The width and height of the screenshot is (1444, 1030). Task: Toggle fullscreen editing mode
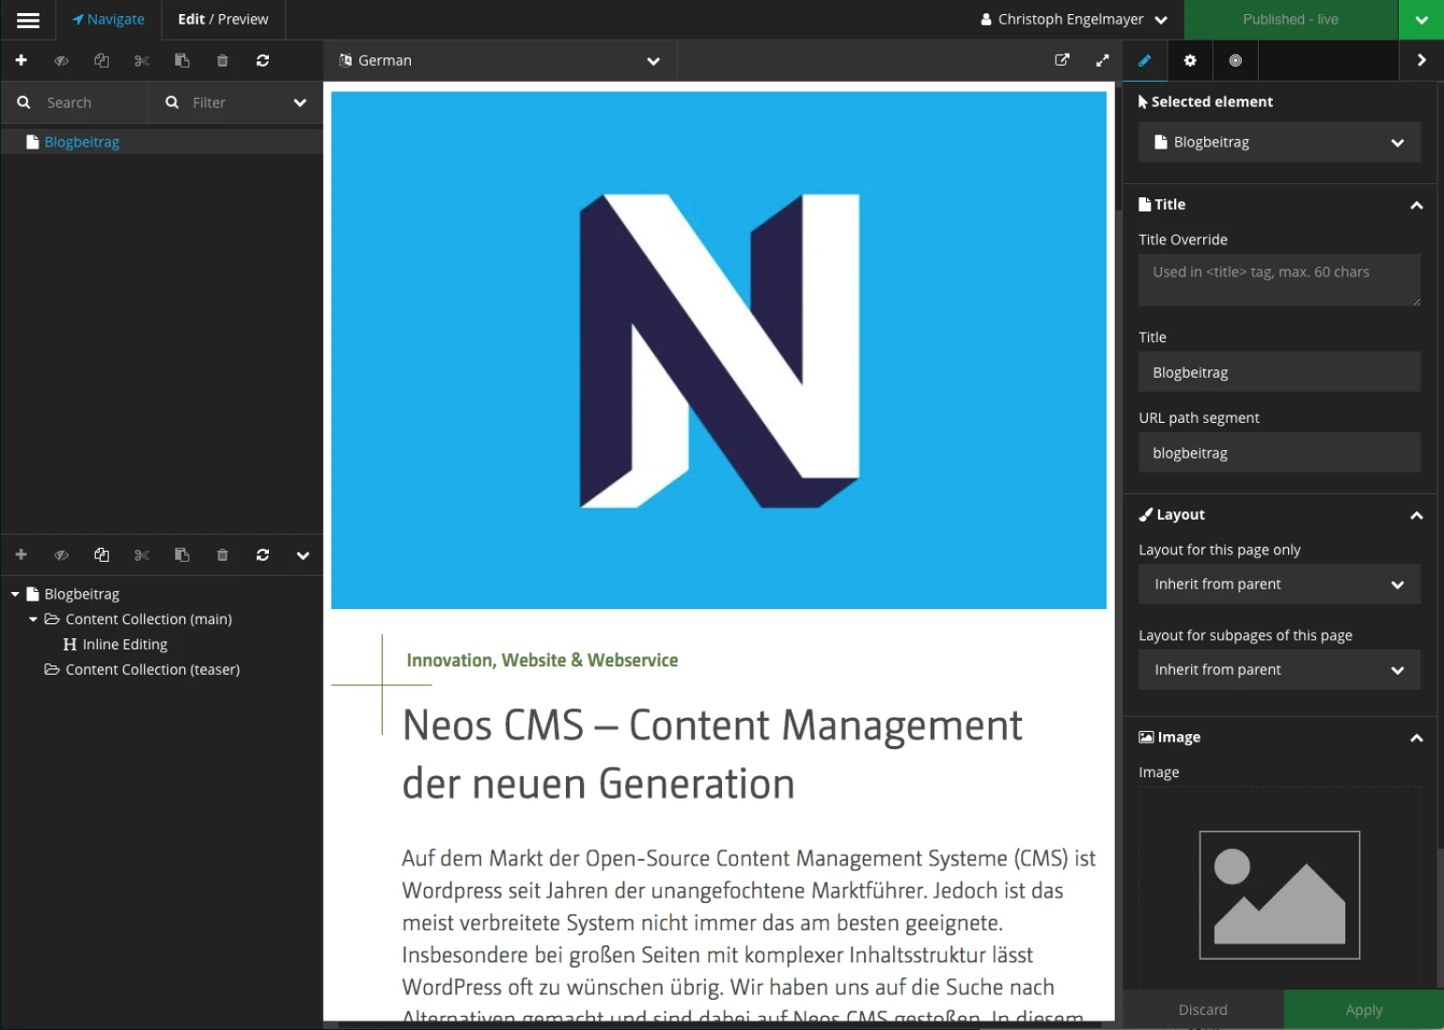point(1103,60)
